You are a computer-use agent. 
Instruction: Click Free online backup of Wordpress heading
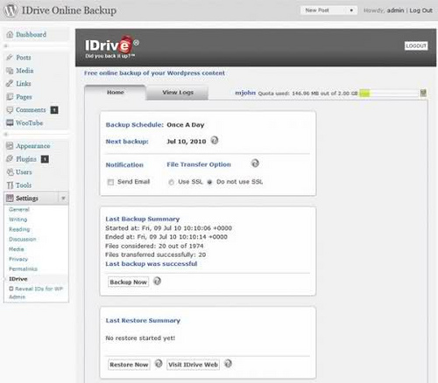(x=154, y=73)
